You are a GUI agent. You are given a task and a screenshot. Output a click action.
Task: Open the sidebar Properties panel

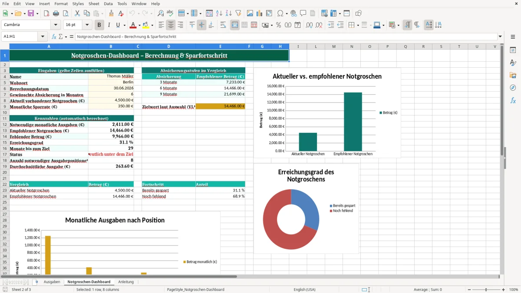click(x=513, y=50)
